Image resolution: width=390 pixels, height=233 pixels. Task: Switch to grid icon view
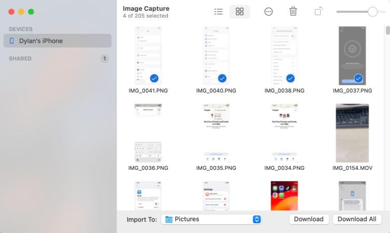(239, 11)
